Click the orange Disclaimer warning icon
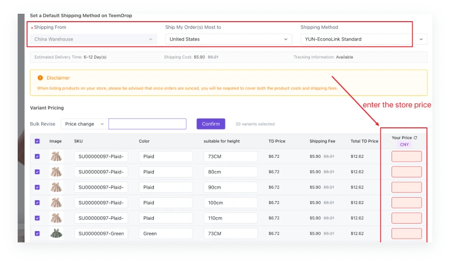 pos(40,78)
